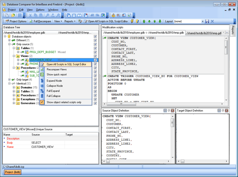The width and height of the screenshot is (238, 177).
Task: Open the View toolbar dropdown
Action: pos(58,21)
